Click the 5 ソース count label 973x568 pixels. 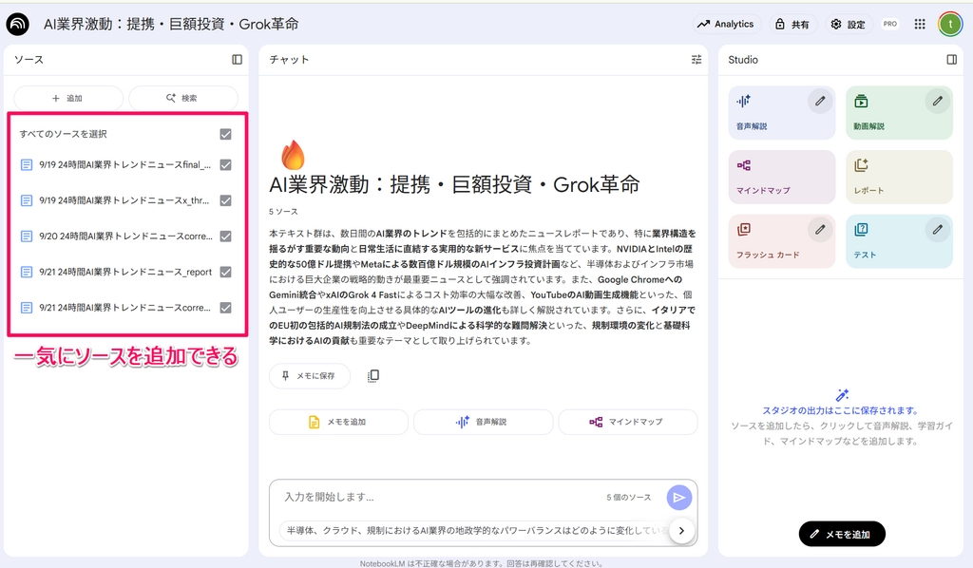(283, 212)
